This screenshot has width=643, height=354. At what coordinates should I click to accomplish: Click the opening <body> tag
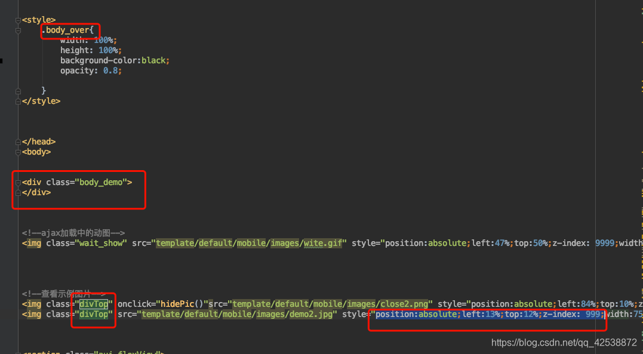[x=36, y=152]
